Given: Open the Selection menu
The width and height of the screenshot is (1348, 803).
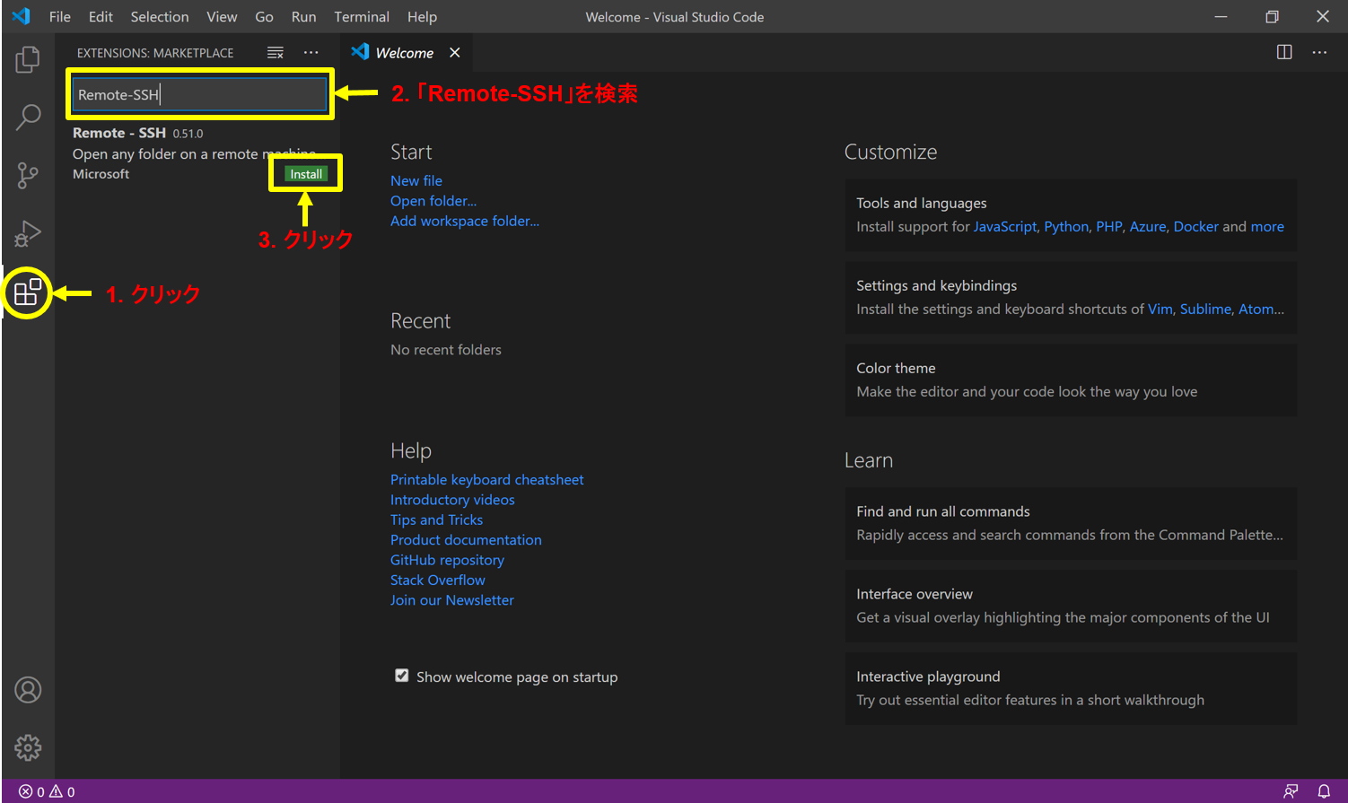Looking at the screenshot, I should click(160, 16).
